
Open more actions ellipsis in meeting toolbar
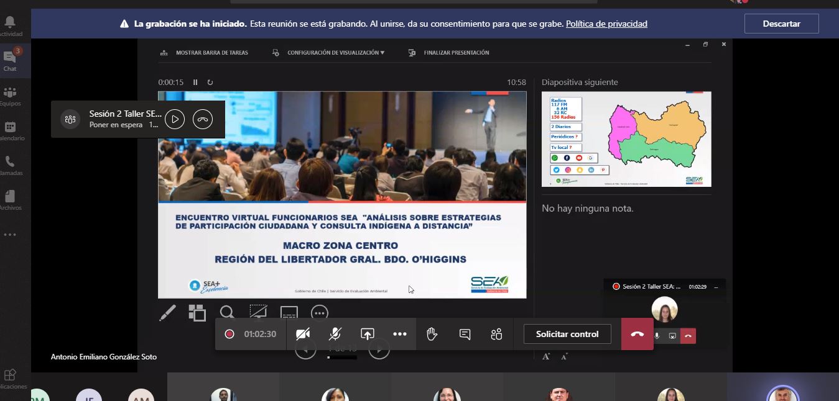pyautogui.click(x=400, y=334)
